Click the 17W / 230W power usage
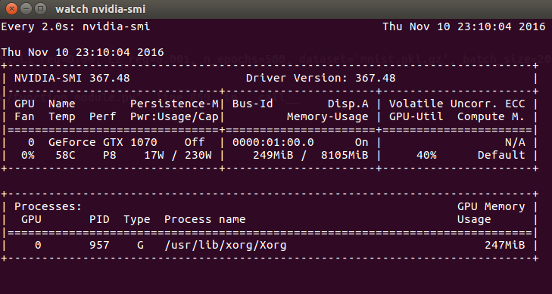Image resolution: width=552 pixels, height=294 pixels. (x=178, y=155)
